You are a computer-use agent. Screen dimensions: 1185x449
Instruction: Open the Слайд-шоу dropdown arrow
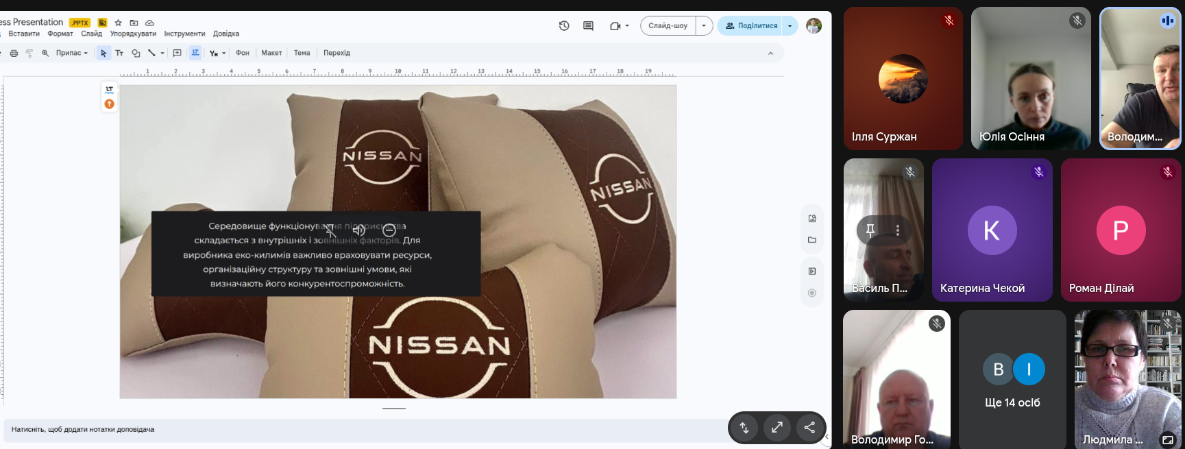pyautogui.click(x=704, y=26)
